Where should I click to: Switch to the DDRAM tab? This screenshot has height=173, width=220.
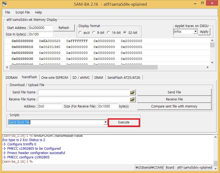12,77
